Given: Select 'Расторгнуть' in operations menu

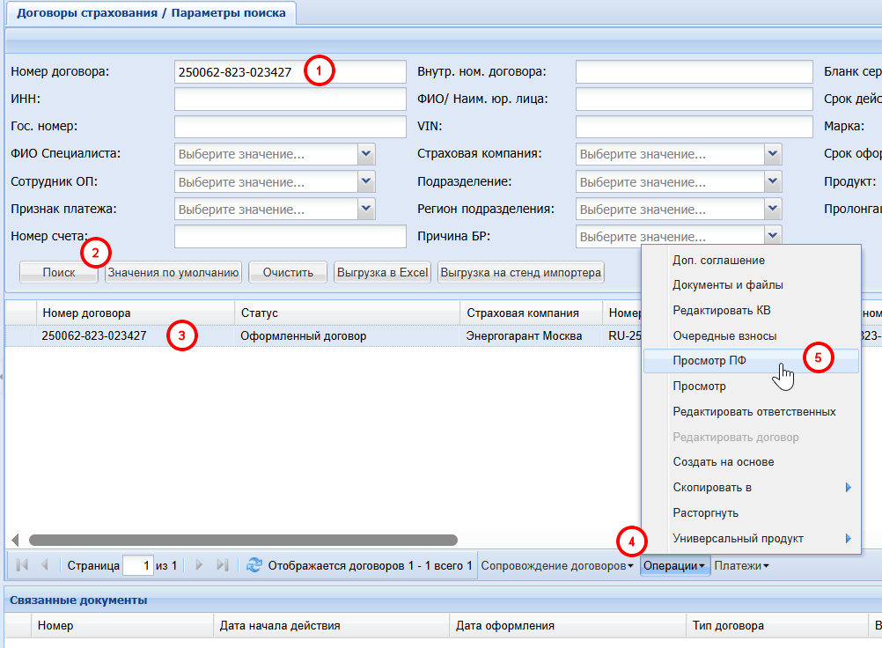Looking at the screenshot, I should click(705, 513).
